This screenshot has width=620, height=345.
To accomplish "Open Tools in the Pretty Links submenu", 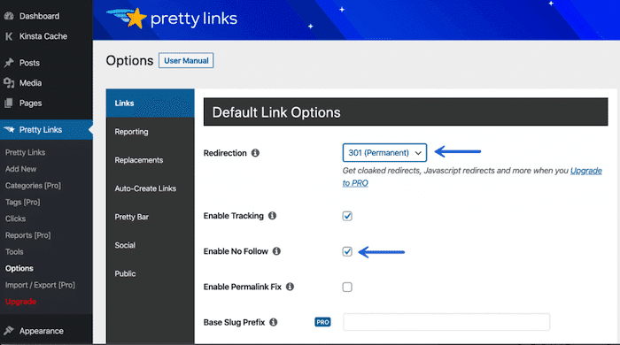I will 14,252.
